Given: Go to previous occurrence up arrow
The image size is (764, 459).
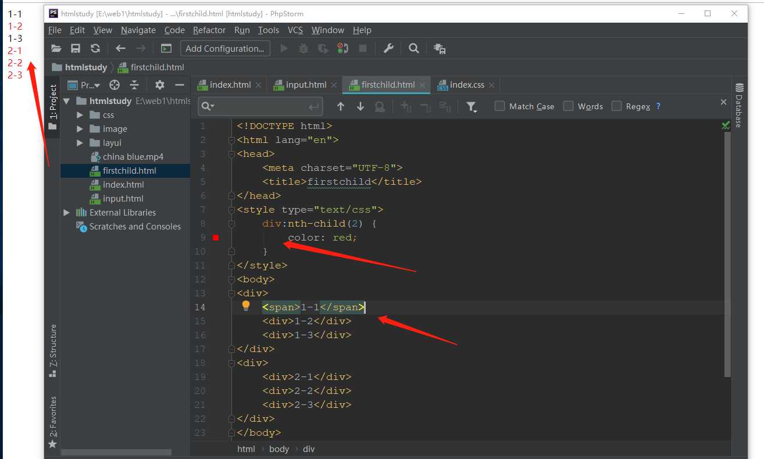Looking at the screenshot, I should tap(341, 106).
